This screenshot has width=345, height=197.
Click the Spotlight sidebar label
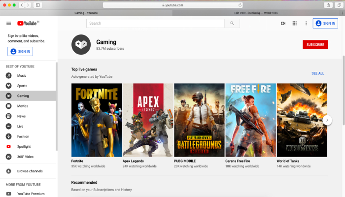point(24,146)
